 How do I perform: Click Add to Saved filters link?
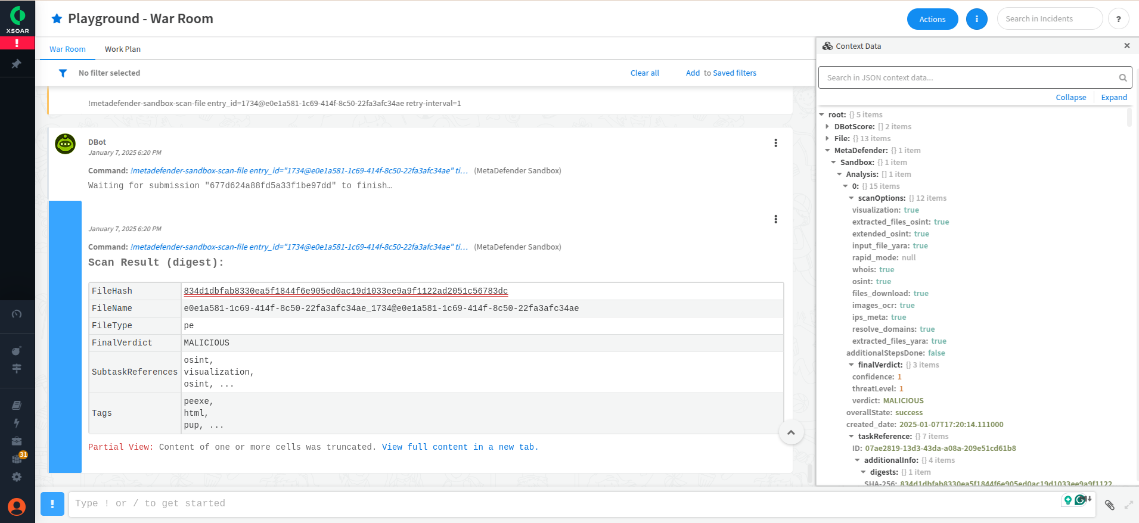(x=721, y=73)
